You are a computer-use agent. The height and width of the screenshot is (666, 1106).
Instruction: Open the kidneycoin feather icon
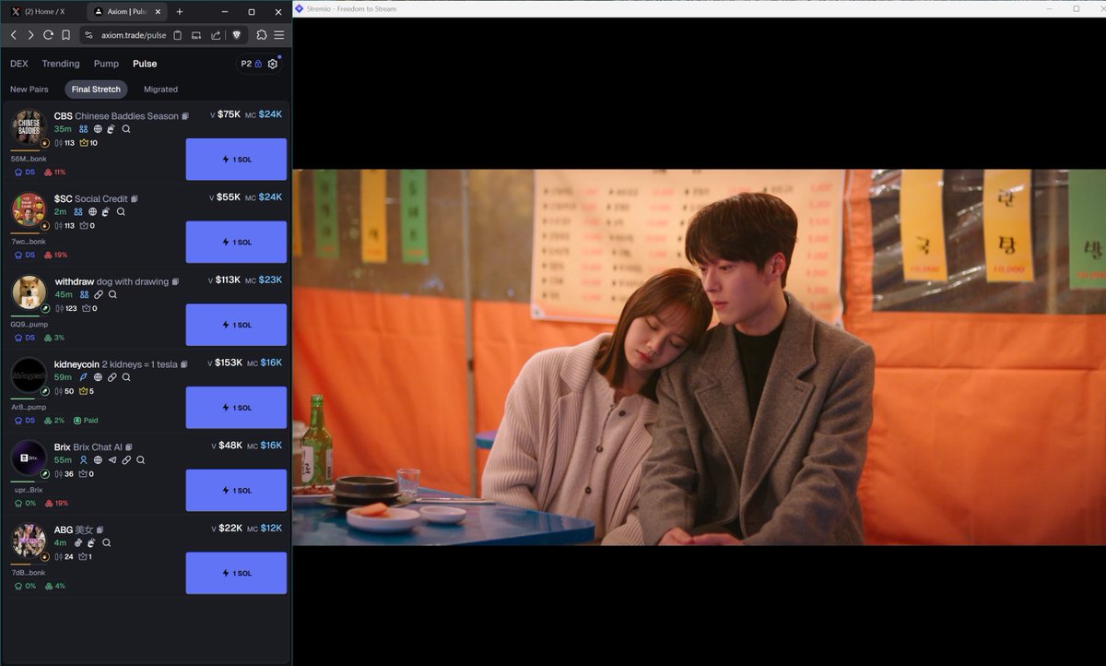coord(84,377)
